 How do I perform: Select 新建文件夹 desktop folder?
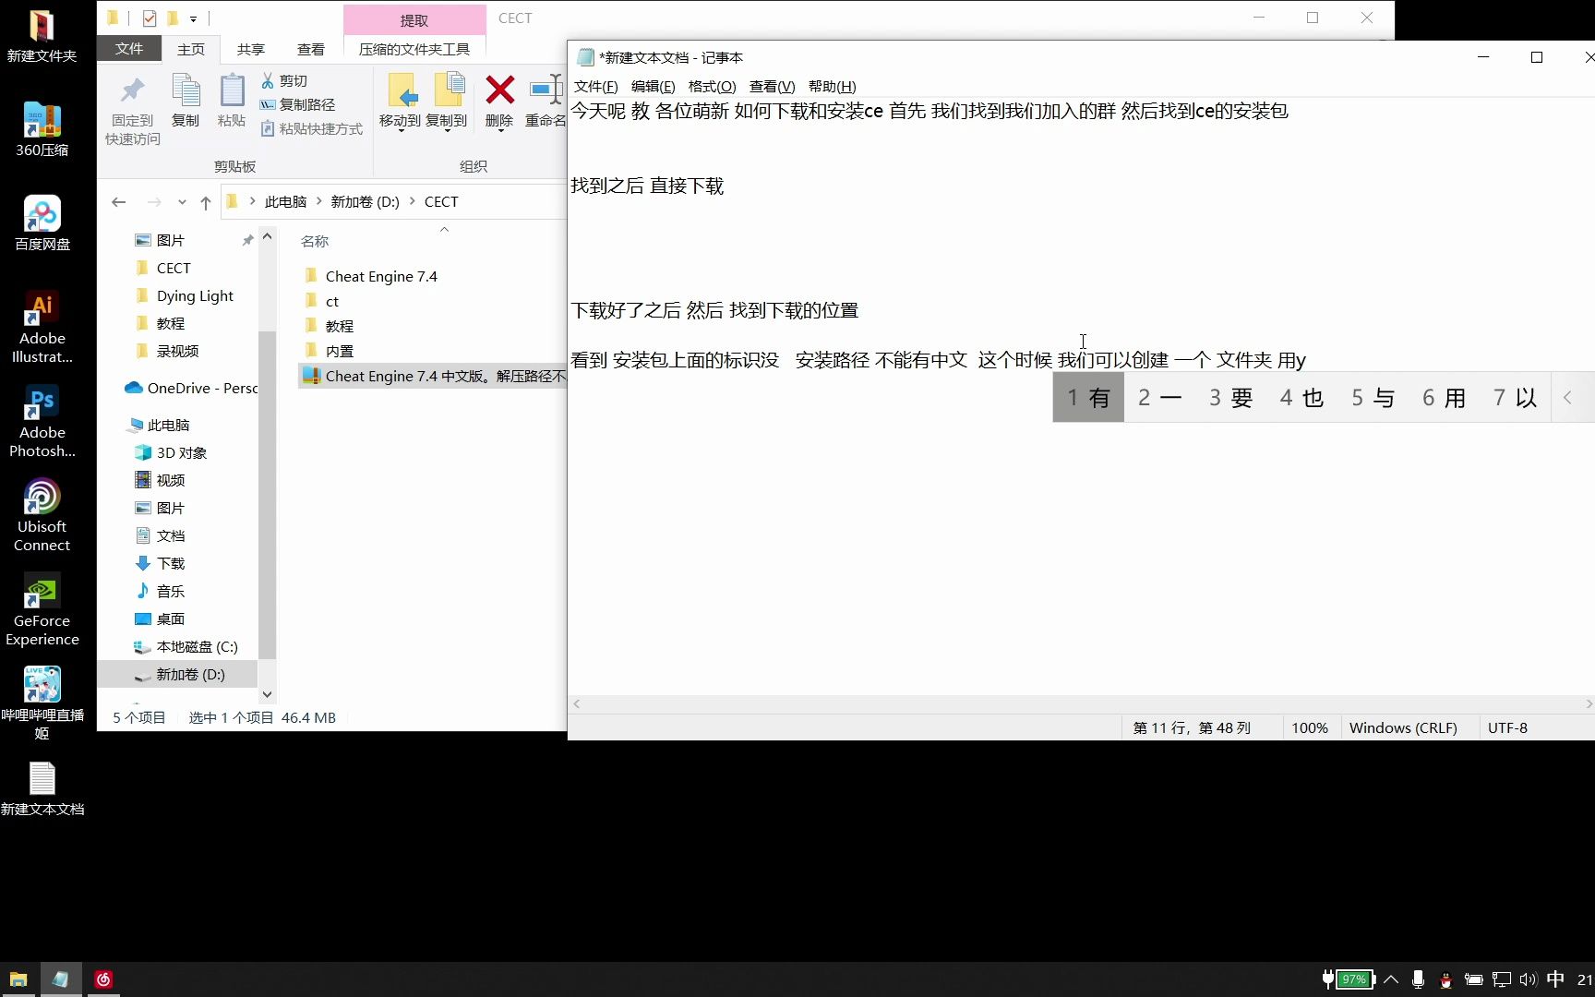point(42,35)
